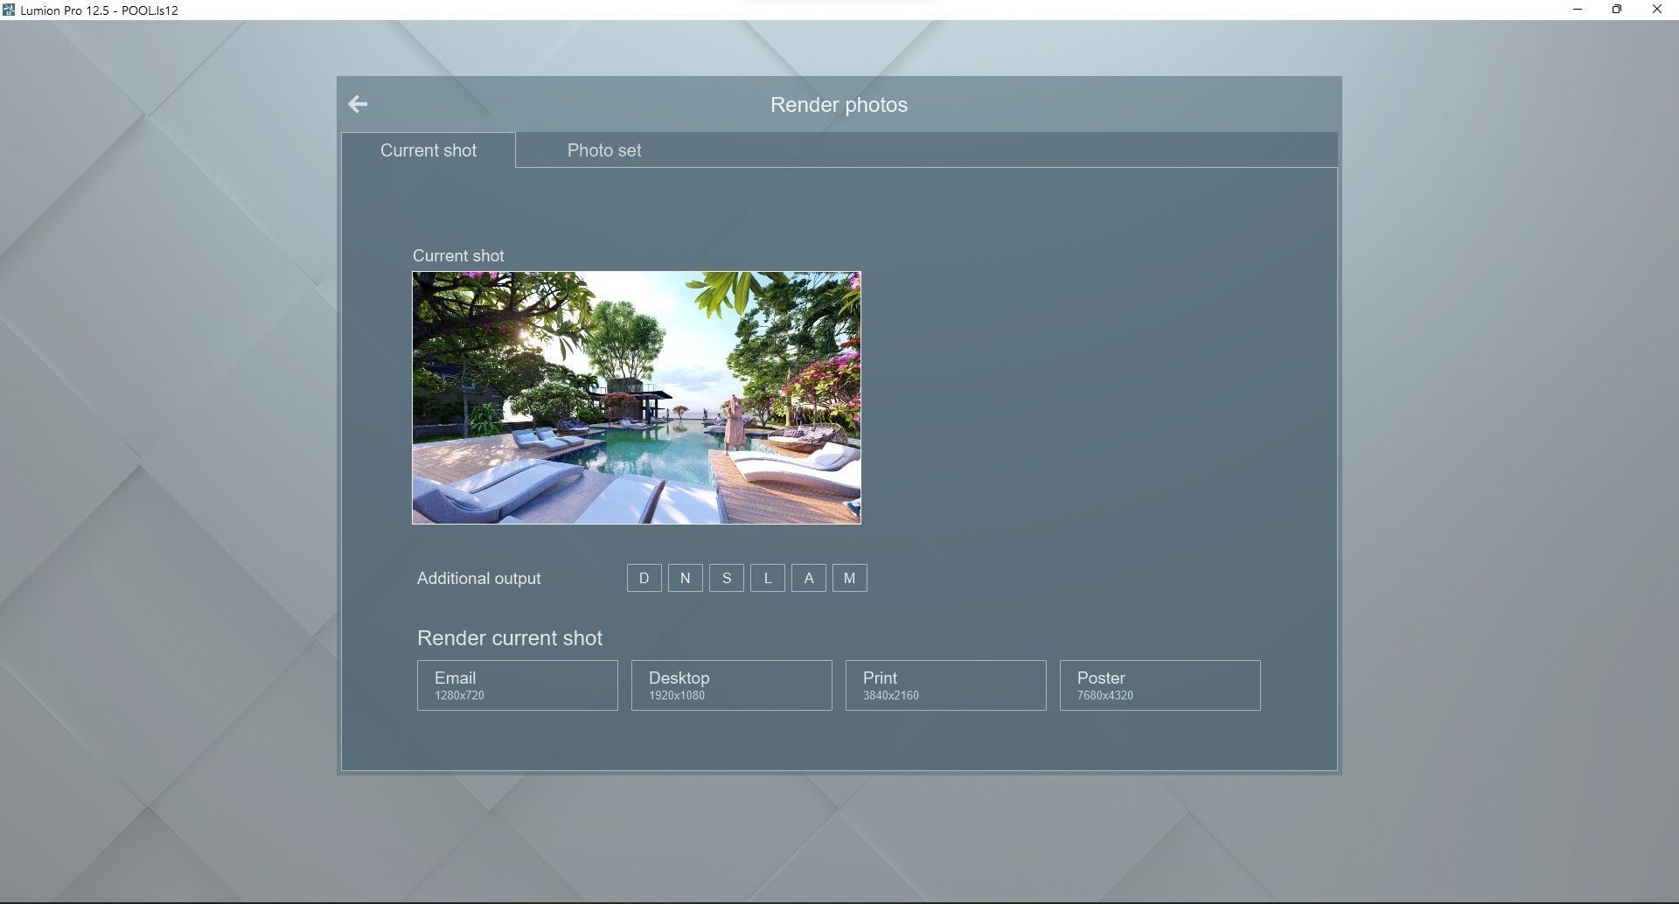Render at Email 1280x720 resolution
The width and height of the screenshot is (1679, 904).
pos(518,685)
